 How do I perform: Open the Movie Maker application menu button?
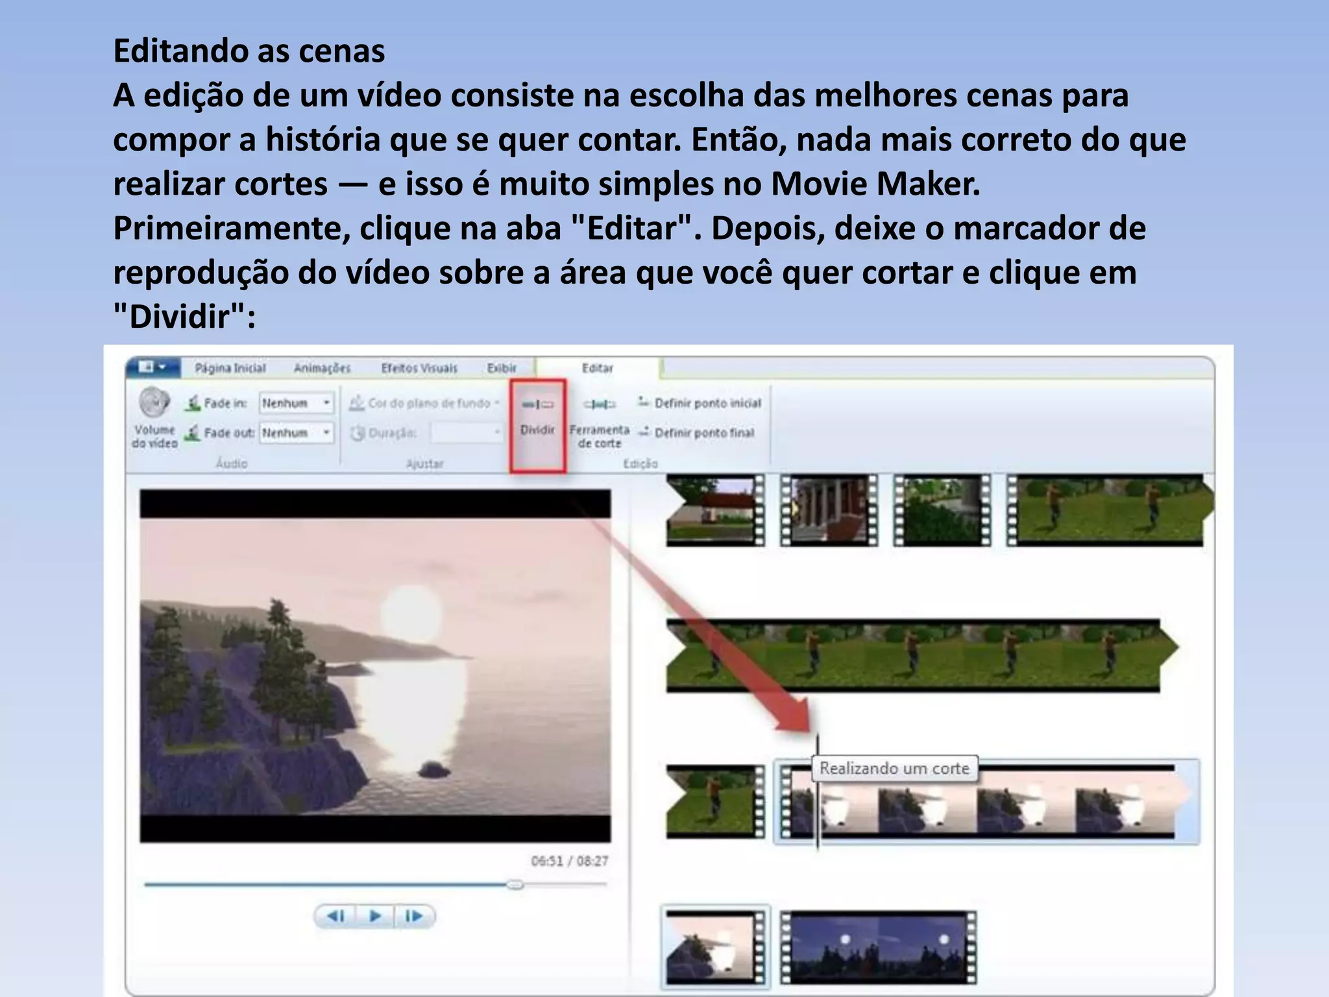(152, 367)
